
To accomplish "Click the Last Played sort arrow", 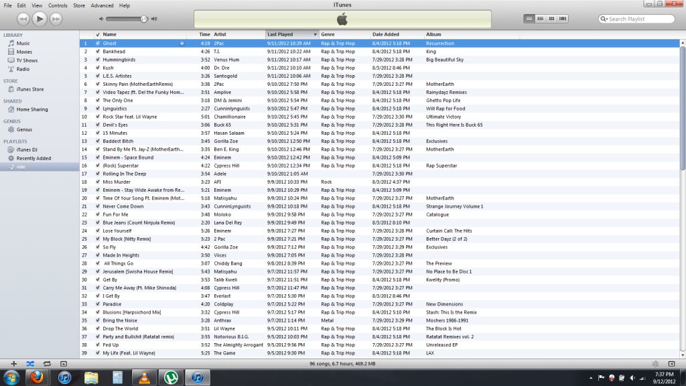I will pos(315,34).
